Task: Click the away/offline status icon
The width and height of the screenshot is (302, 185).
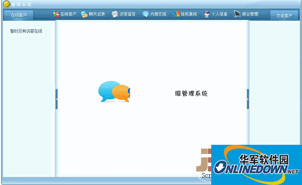Action: [176, 14]
